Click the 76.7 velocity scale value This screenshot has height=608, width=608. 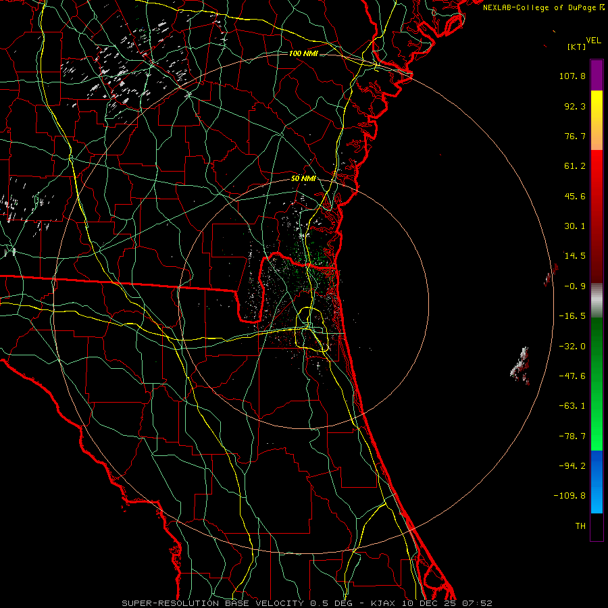pyautogui.click(x=575, y=136)
